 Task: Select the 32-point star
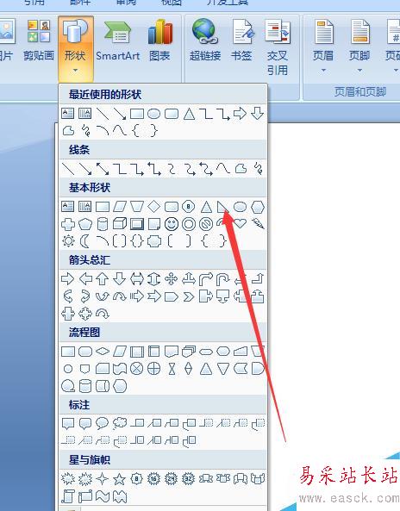coord(189,479)
